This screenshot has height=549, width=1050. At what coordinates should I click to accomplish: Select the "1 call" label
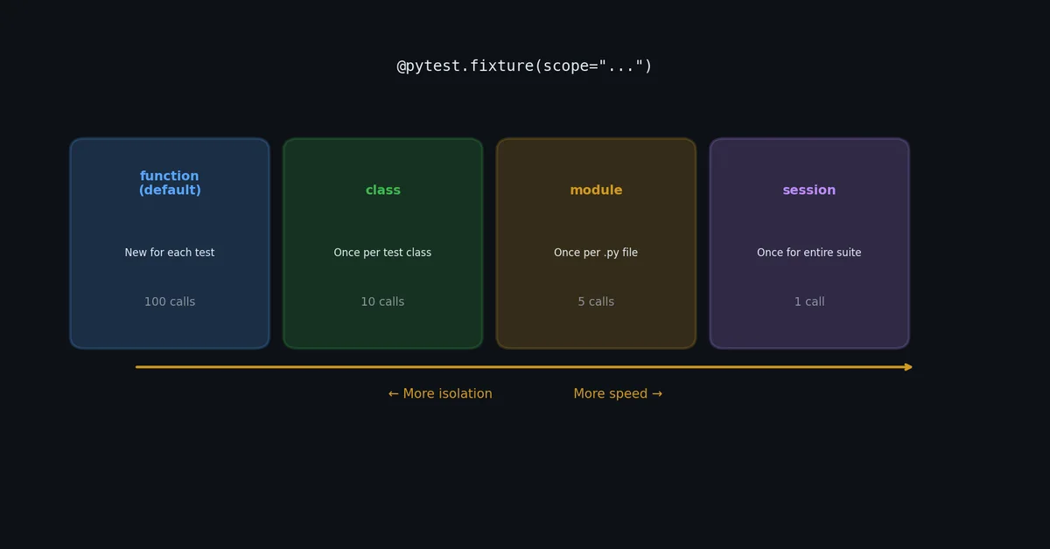[x=809, y=302]
